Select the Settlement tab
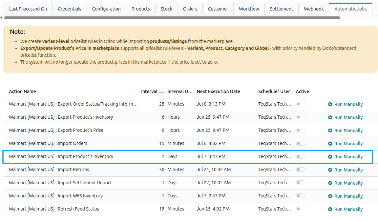 pyautogui.click(x=281, y=9)
